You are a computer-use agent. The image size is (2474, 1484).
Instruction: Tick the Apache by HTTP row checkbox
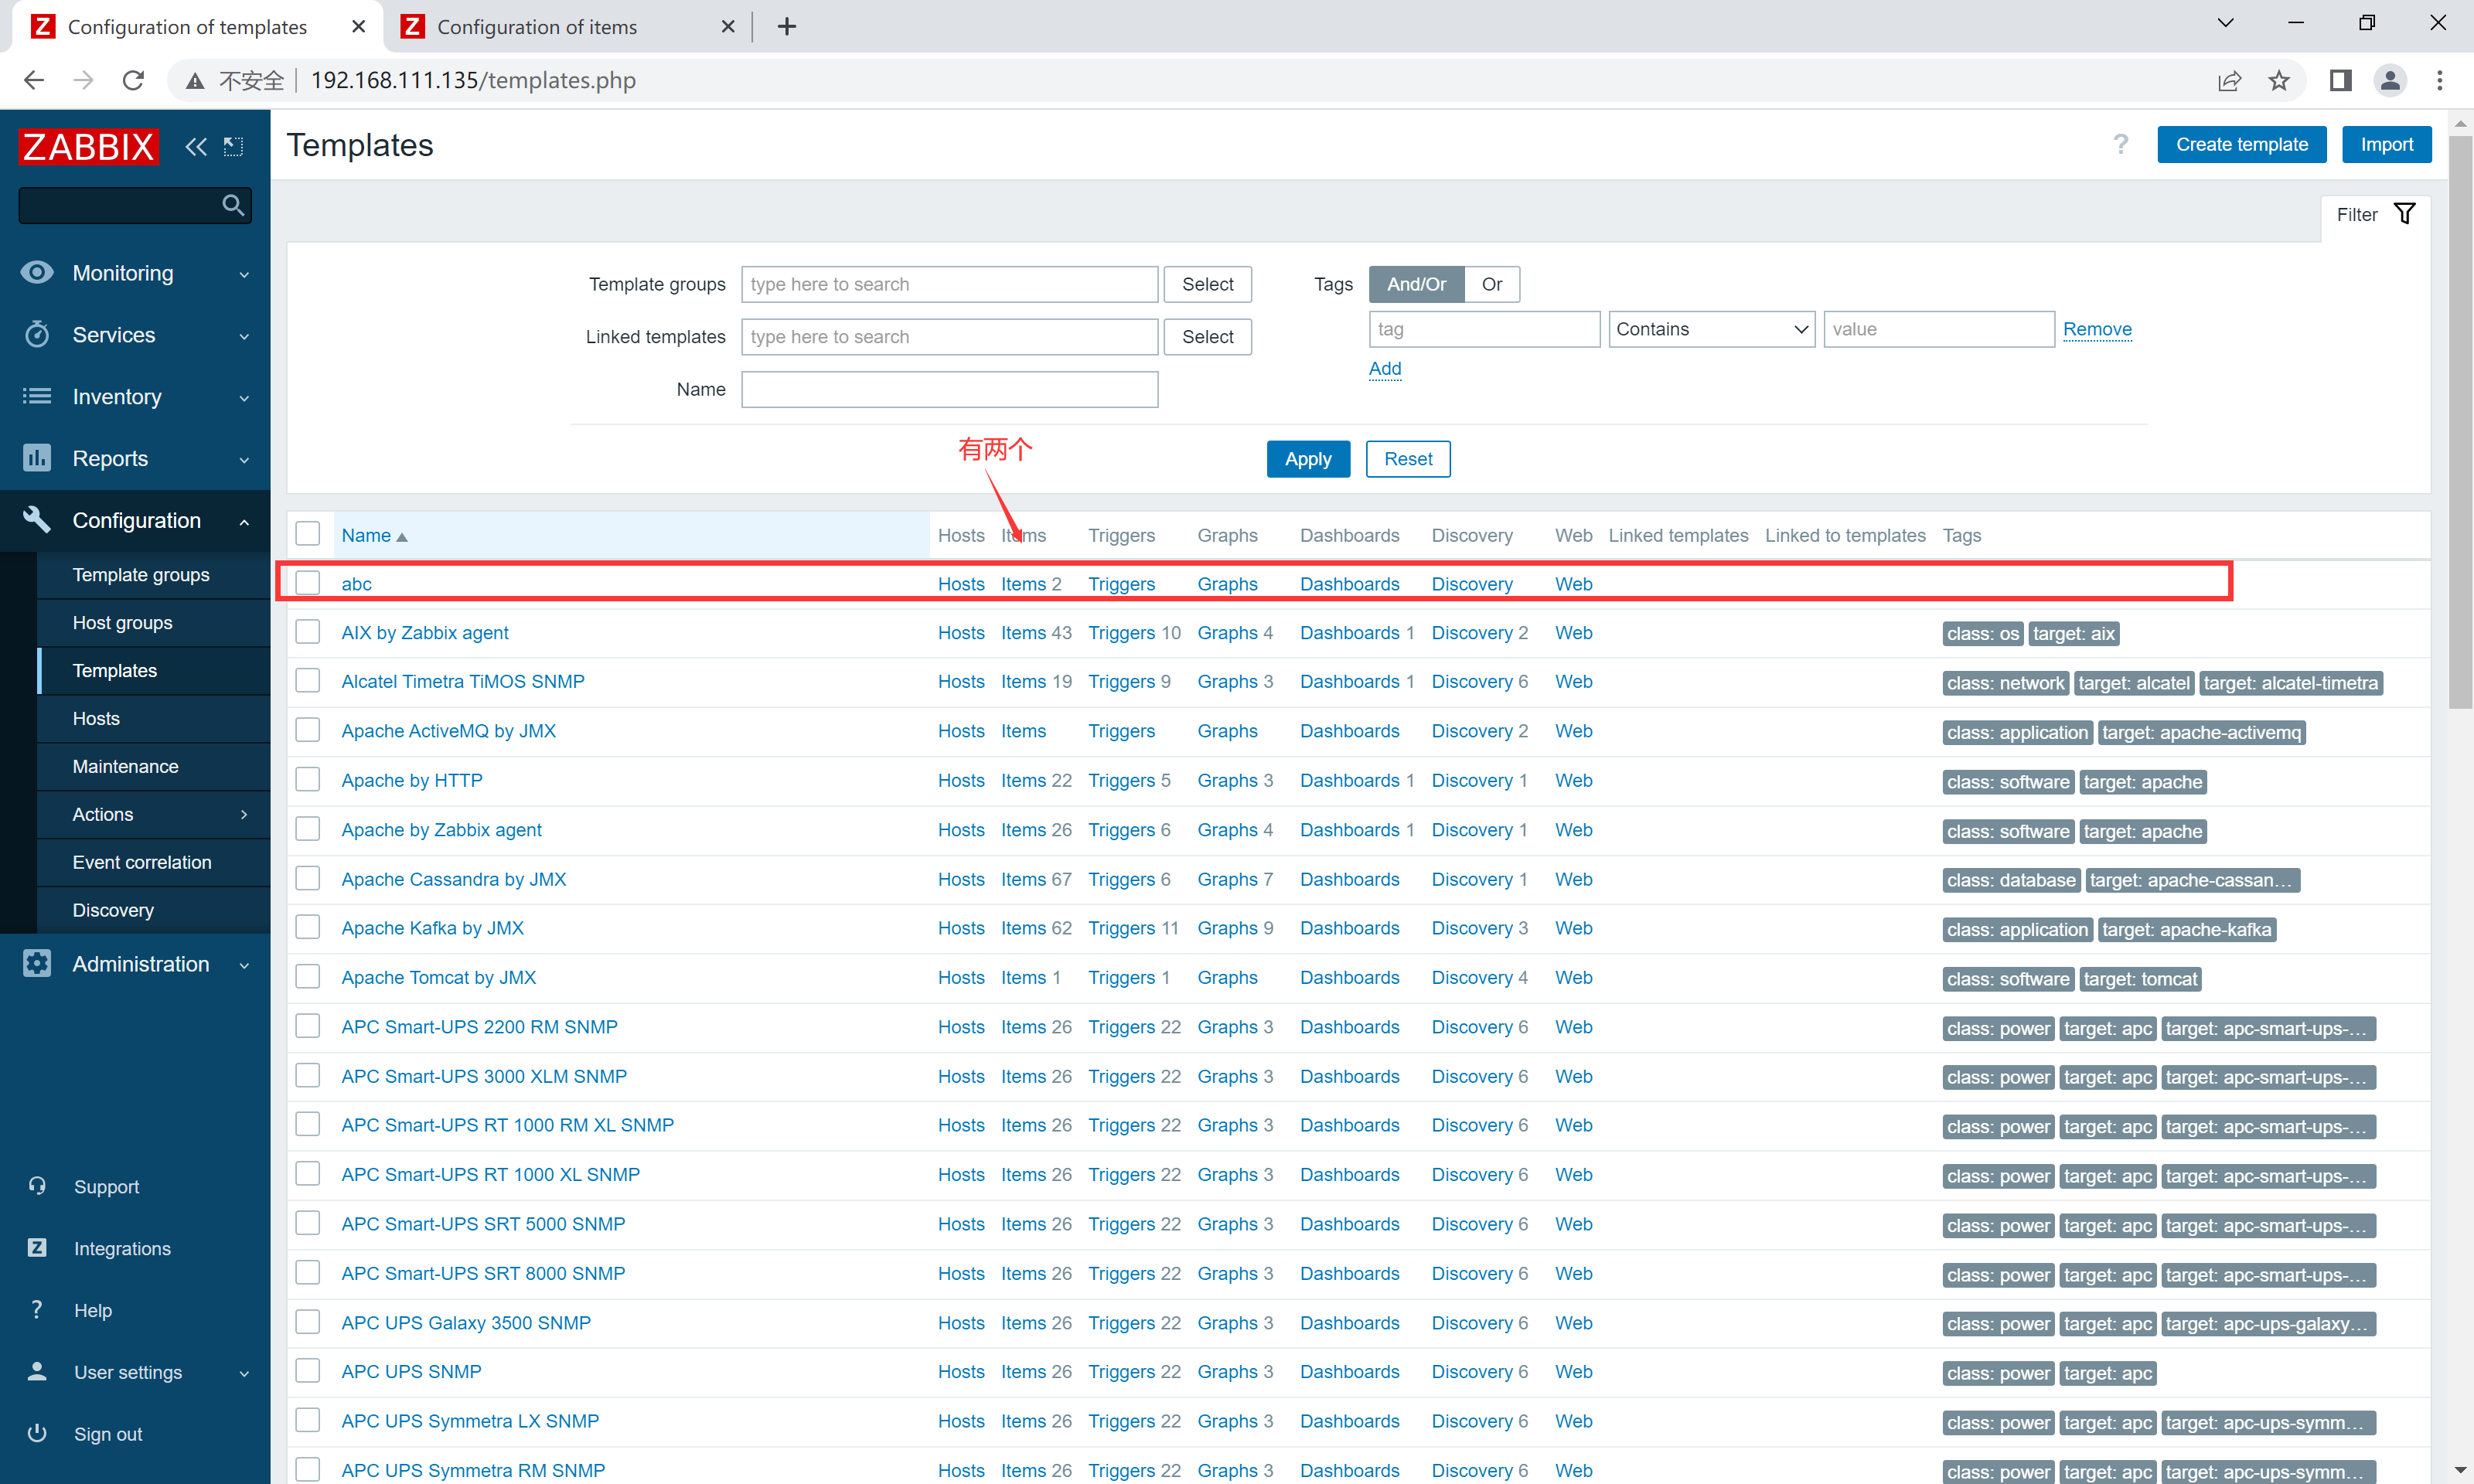click(x=307, y=779)
